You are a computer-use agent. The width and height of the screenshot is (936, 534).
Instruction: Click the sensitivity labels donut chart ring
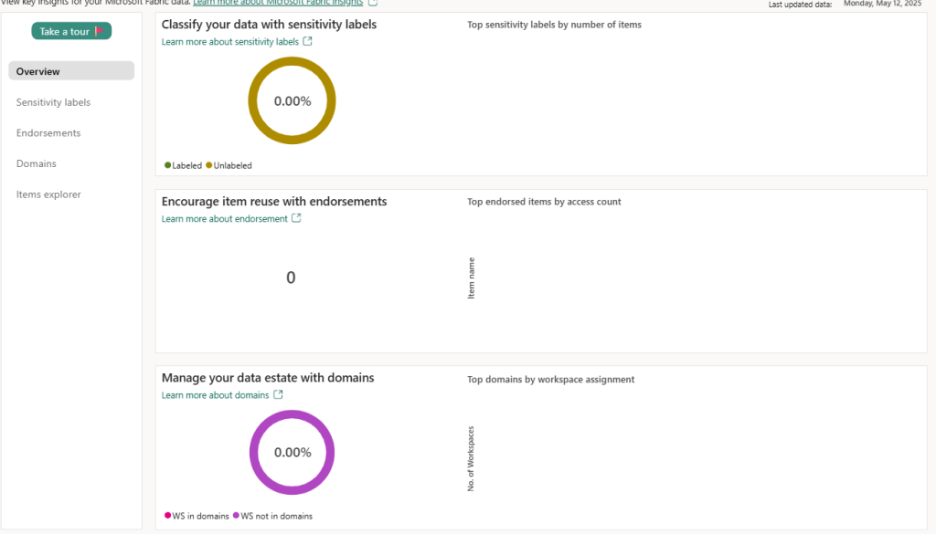(292, 61)
